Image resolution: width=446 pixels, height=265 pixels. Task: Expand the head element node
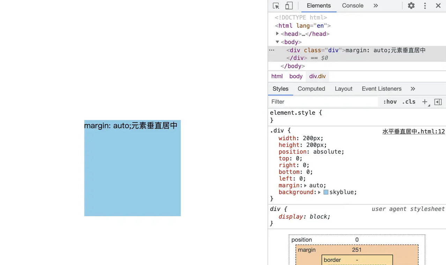277,34
